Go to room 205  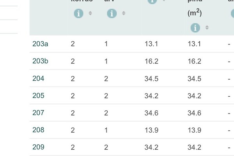38,96
